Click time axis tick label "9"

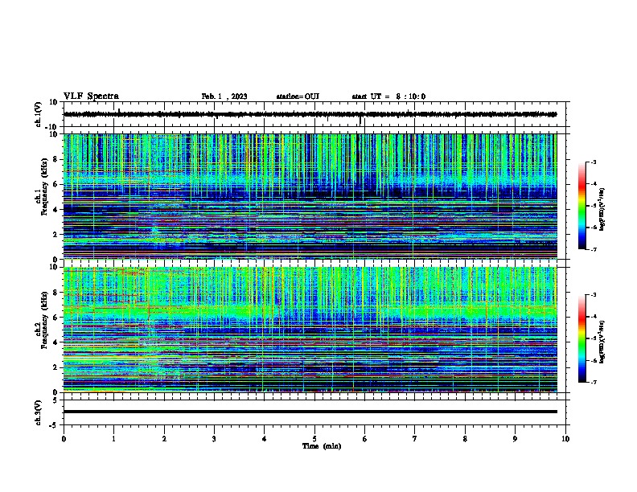[515, 439]
